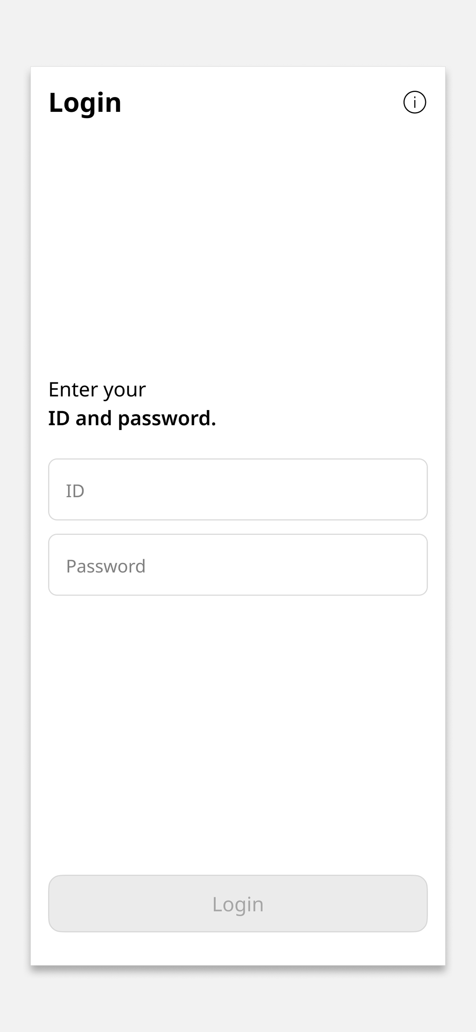Click the "Login" page heading
The image size is (476, 1032).
point(85,103)
